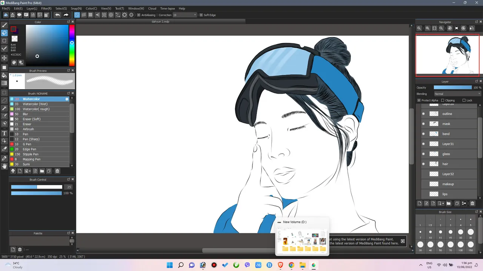Select the hair layer
483x271 pixels.
(449, 164)
